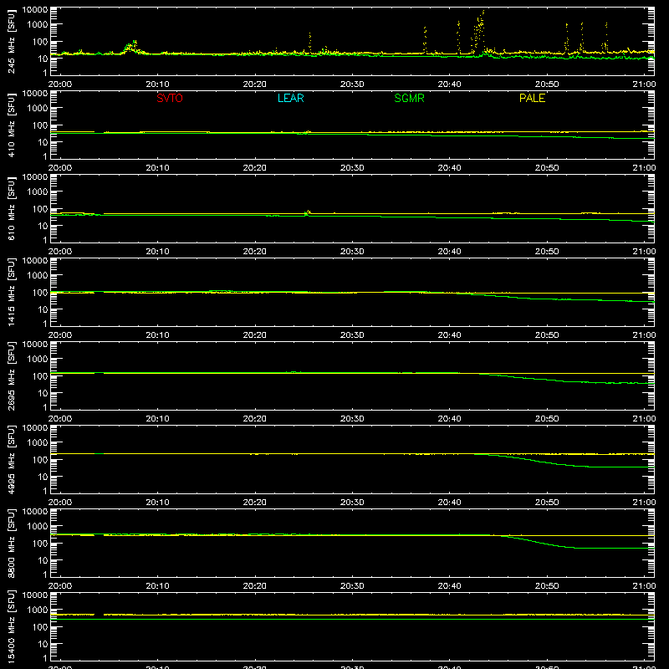Click the 20:20 time label below the 610 MHz plot
669x669 pixels.
pos(255,252)
